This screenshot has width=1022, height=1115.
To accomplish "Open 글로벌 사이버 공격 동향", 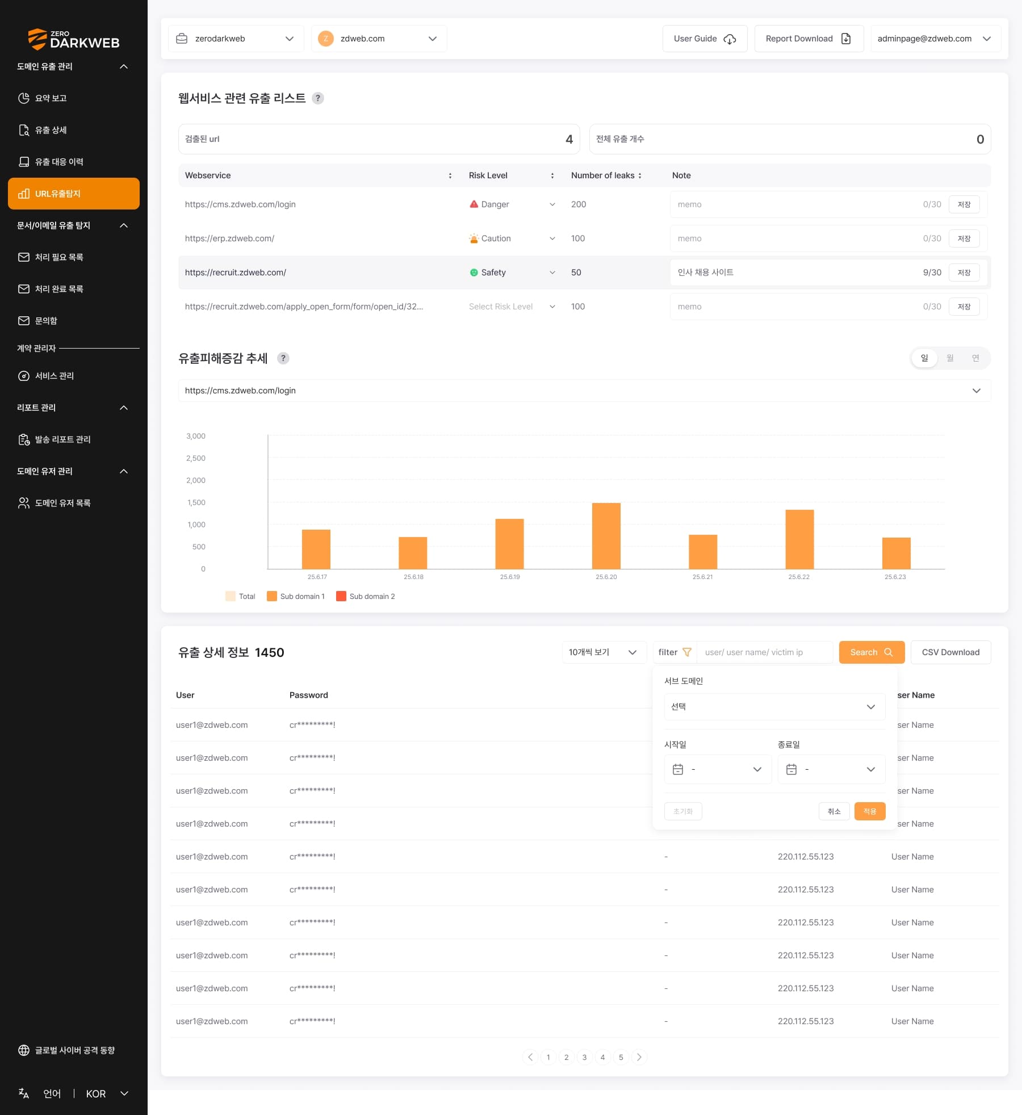I will pyautogui.click(x=74, y=1050).
